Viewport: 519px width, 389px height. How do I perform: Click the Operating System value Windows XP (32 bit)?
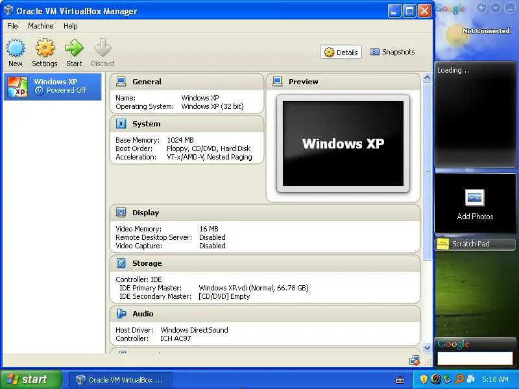tap(213, 106)
